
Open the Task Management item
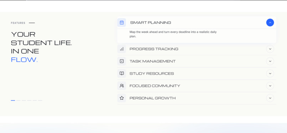(197, 61)
